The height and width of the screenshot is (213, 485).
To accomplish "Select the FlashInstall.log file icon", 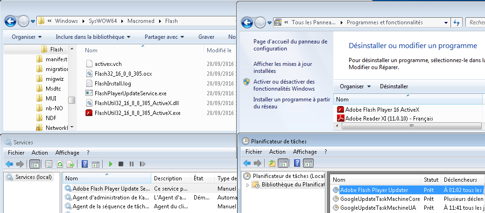I will [89, 83].
